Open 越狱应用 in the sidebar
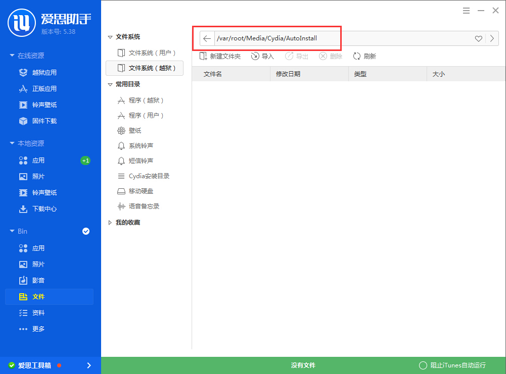This screenshot has height=374, width=506. click(44, 73)
